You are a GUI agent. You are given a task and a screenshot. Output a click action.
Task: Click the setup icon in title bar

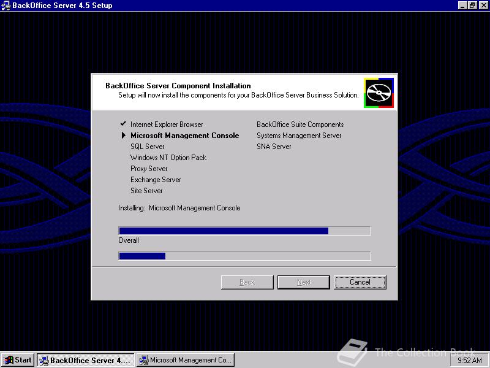[6, 6]
